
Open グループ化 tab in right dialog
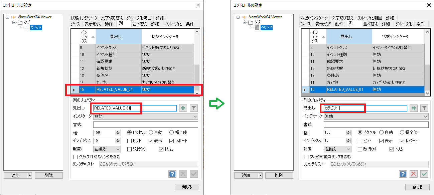pos(404,24)
